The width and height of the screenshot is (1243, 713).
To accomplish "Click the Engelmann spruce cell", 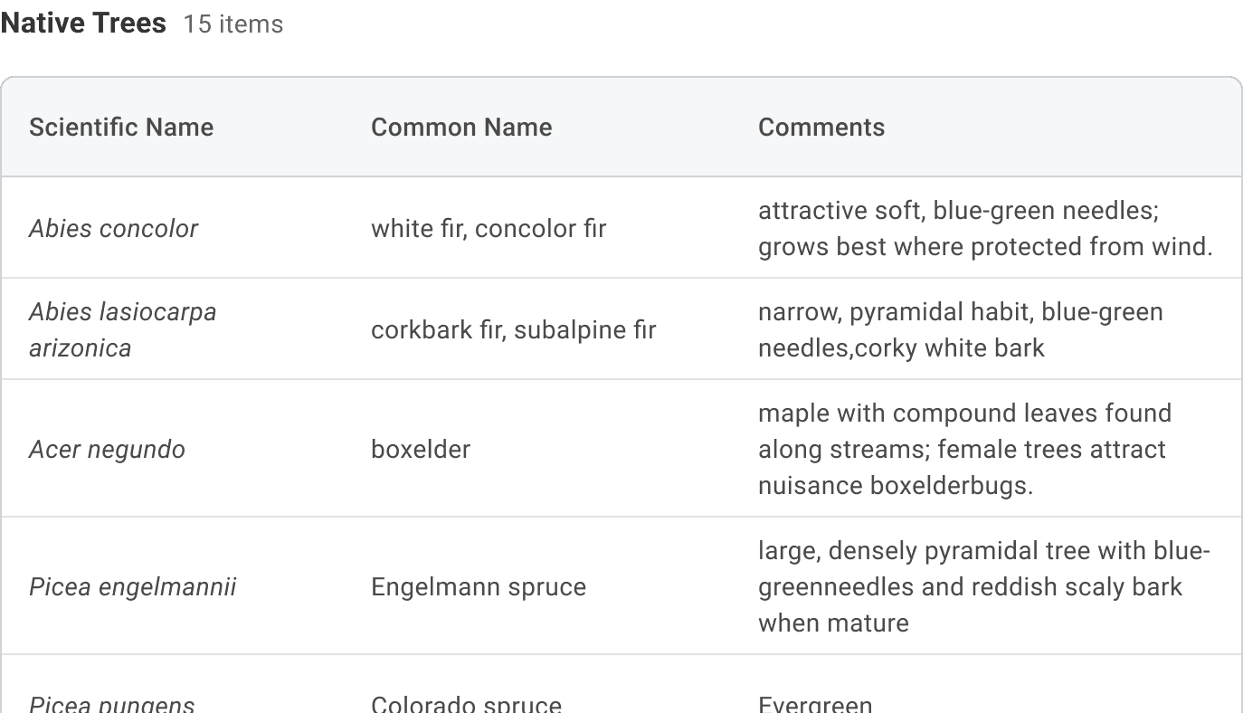I will point(479,586).
